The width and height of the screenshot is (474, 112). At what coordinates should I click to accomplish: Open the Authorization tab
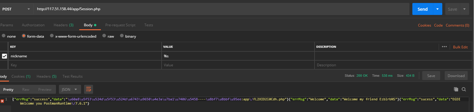tap(33, 25)
